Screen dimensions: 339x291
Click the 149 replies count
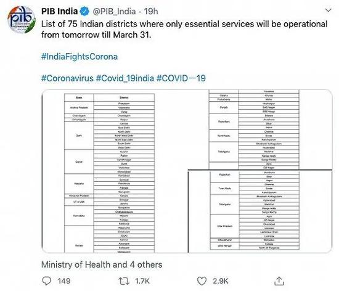click(64, 281)
